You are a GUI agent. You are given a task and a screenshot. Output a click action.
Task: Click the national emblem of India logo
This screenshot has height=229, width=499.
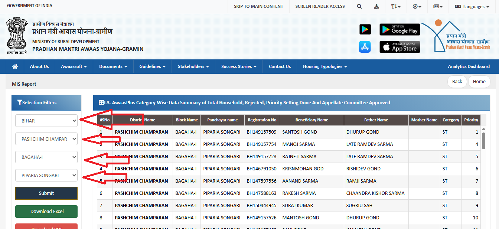pos(17,36)
